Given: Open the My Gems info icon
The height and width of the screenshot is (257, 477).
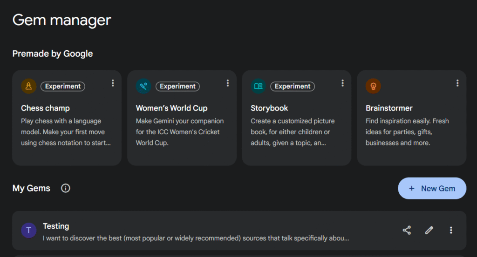Looking at the screenshot, I should pyautogui.click(x=66, y=188).
